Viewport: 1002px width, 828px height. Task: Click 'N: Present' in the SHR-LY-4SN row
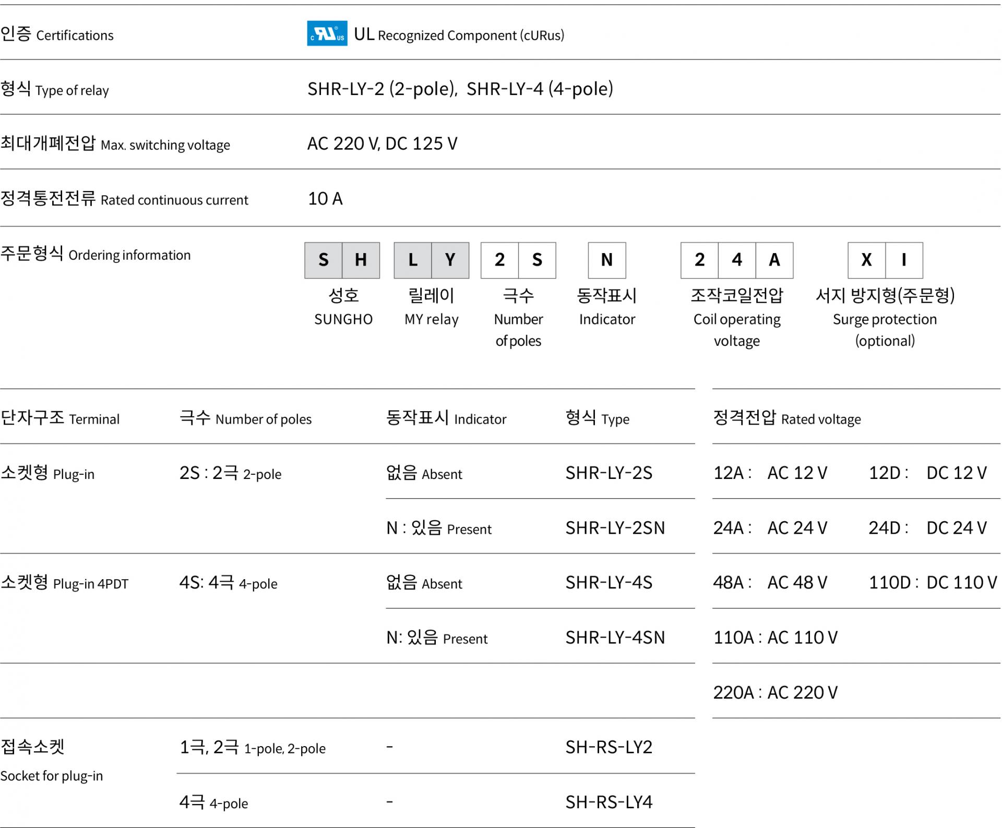tap(437, 638)
